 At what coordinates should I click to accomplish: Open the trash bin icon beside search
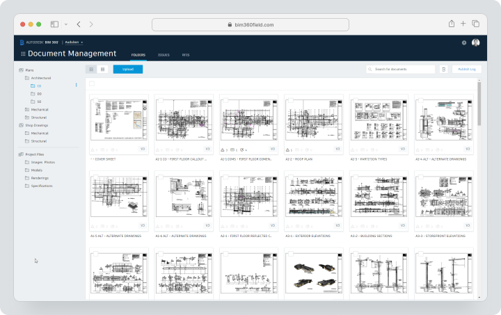[x=443, y=70]
